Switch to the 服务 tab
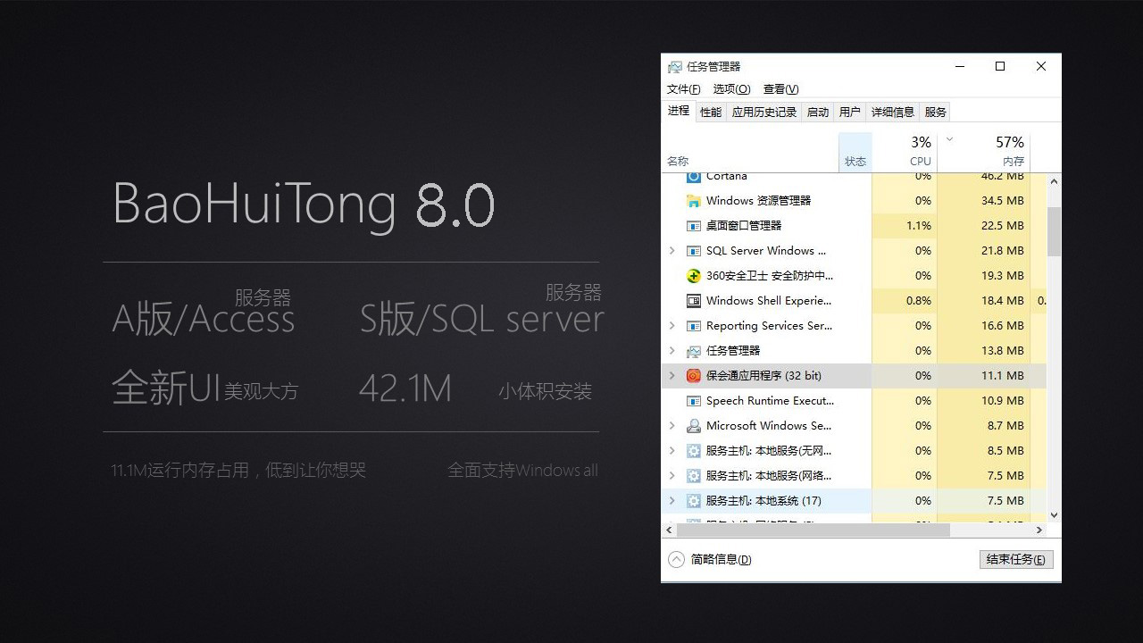This screenshot has height=643, width=1143. [936, 113]
